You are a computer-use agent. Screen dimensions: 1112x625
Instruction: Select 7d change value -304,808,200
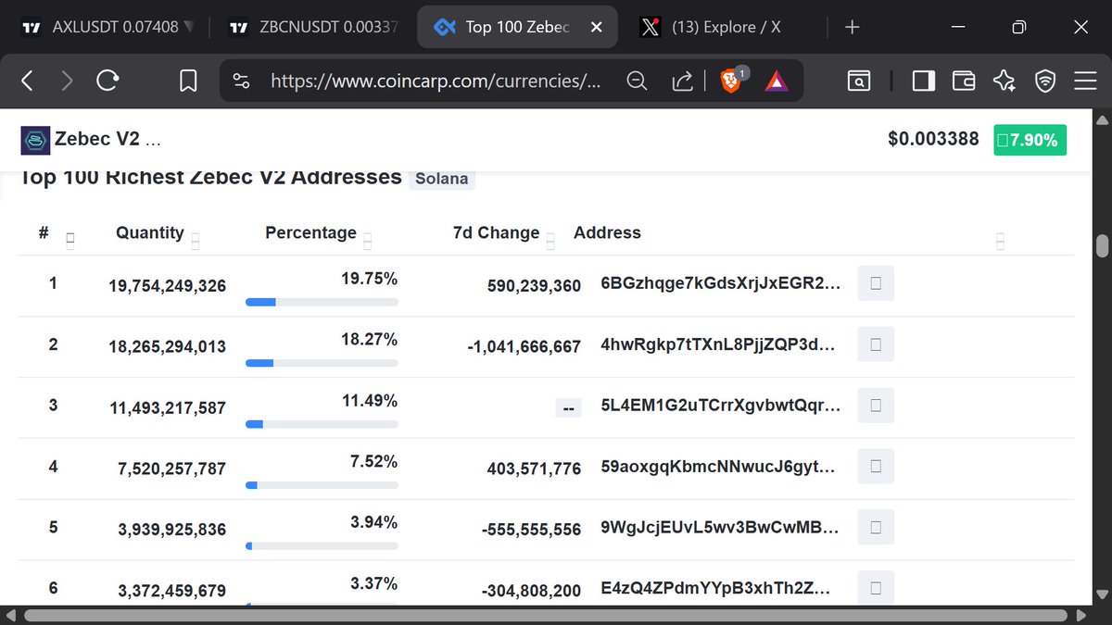coord(531,590)
